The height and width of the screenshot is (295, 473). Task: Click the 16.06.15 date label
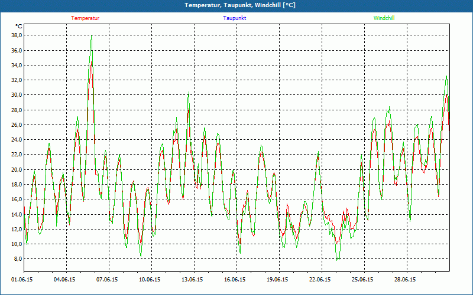(x=235, y=280)
